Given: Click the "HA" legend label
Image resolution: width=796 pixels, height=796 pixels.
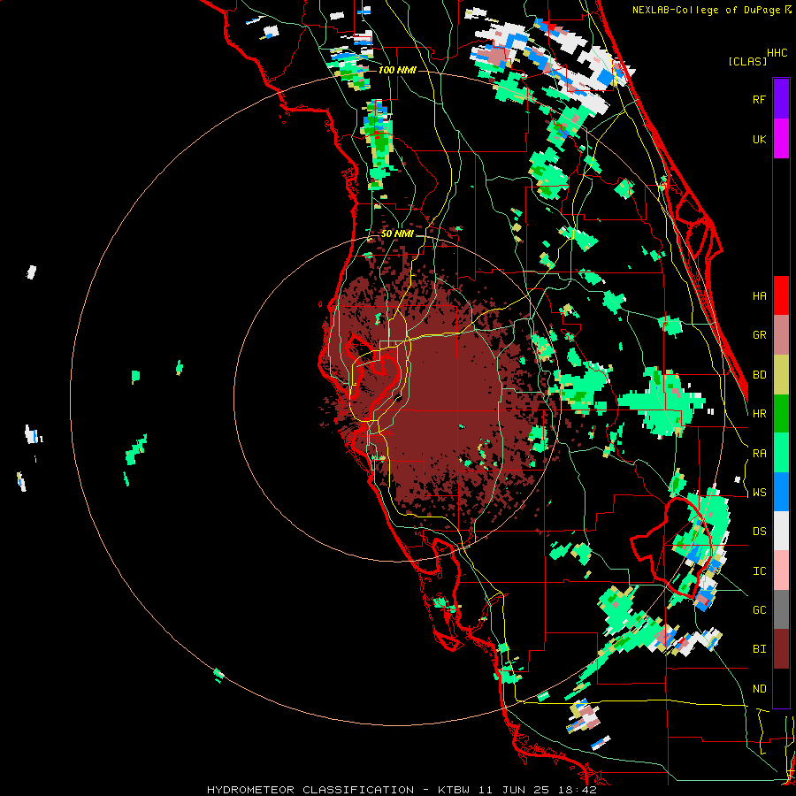Looking at the screenshot, I should pos(759,296).
